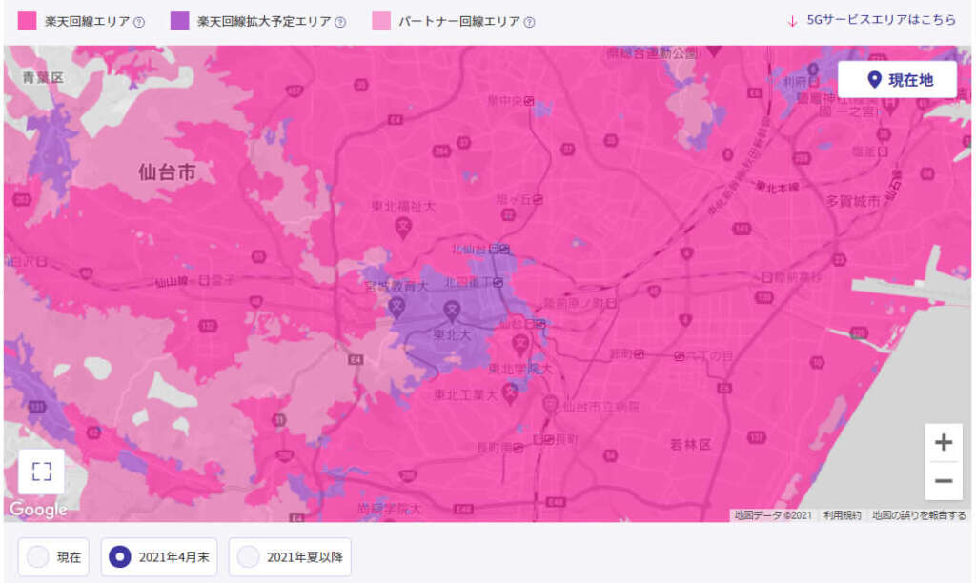
Task: Click the 東北福祉大 school marker
Action: pyautogui.click(x=403, y=228)
